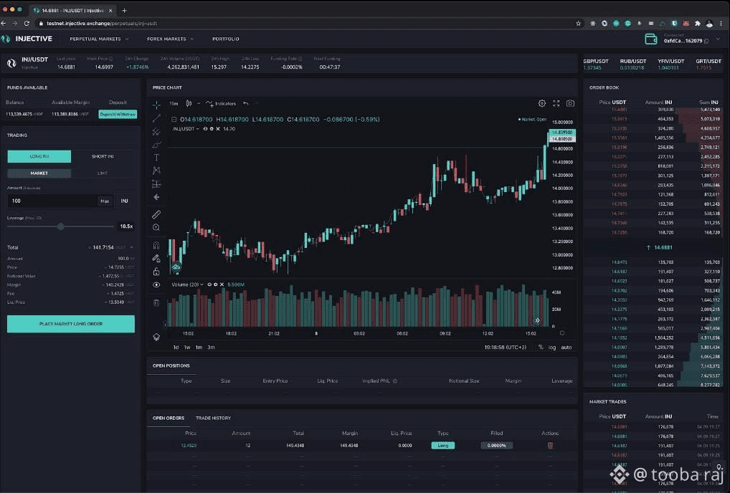Open chart time zone settings icon

[562, 333]
